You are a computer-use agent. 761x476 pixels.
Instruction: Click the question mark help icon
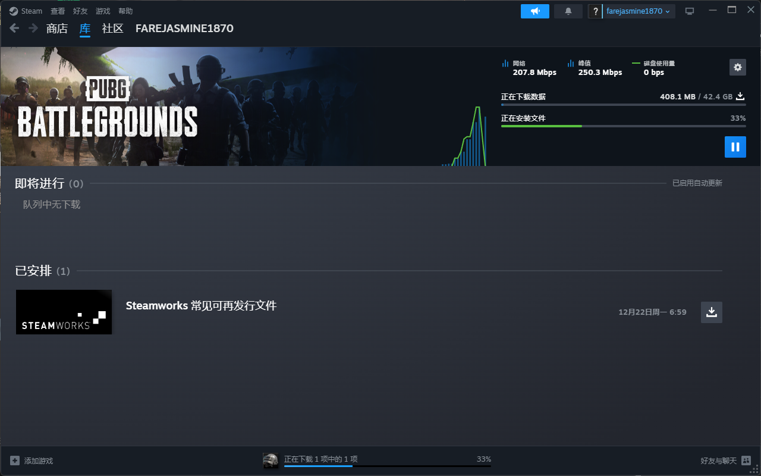[x=595, y=11]
